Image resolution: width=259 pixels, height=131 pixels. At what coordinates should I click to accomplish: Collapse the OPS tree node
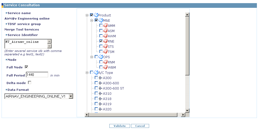(x=92, y=57)
